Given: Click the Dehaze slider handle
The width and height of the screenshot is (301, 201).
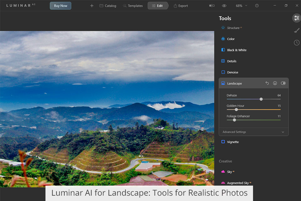Looking at the screenshot, I should coord(261,99).
